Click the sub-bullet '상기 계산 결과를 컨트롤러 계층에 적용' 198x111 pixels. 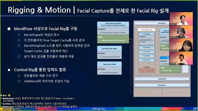click(x=49, y=56)
